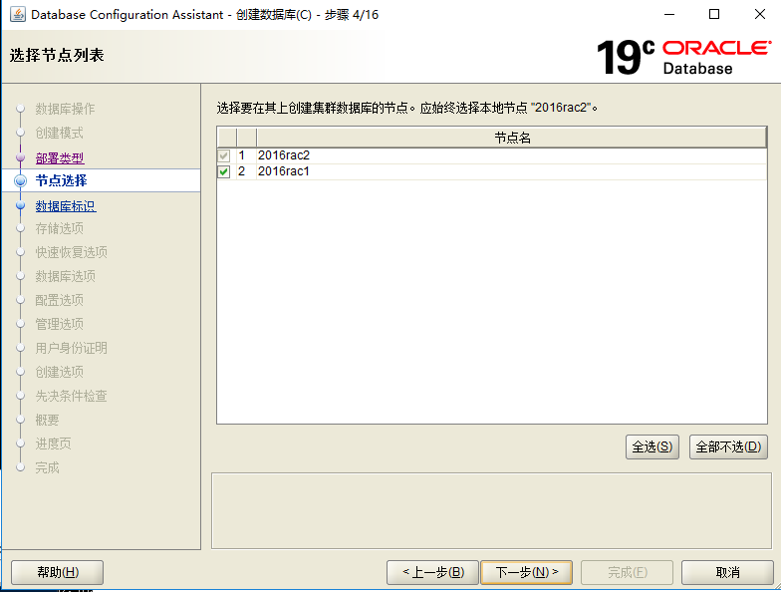Go to the 数据库标识 step

click(x=66, y=206)
